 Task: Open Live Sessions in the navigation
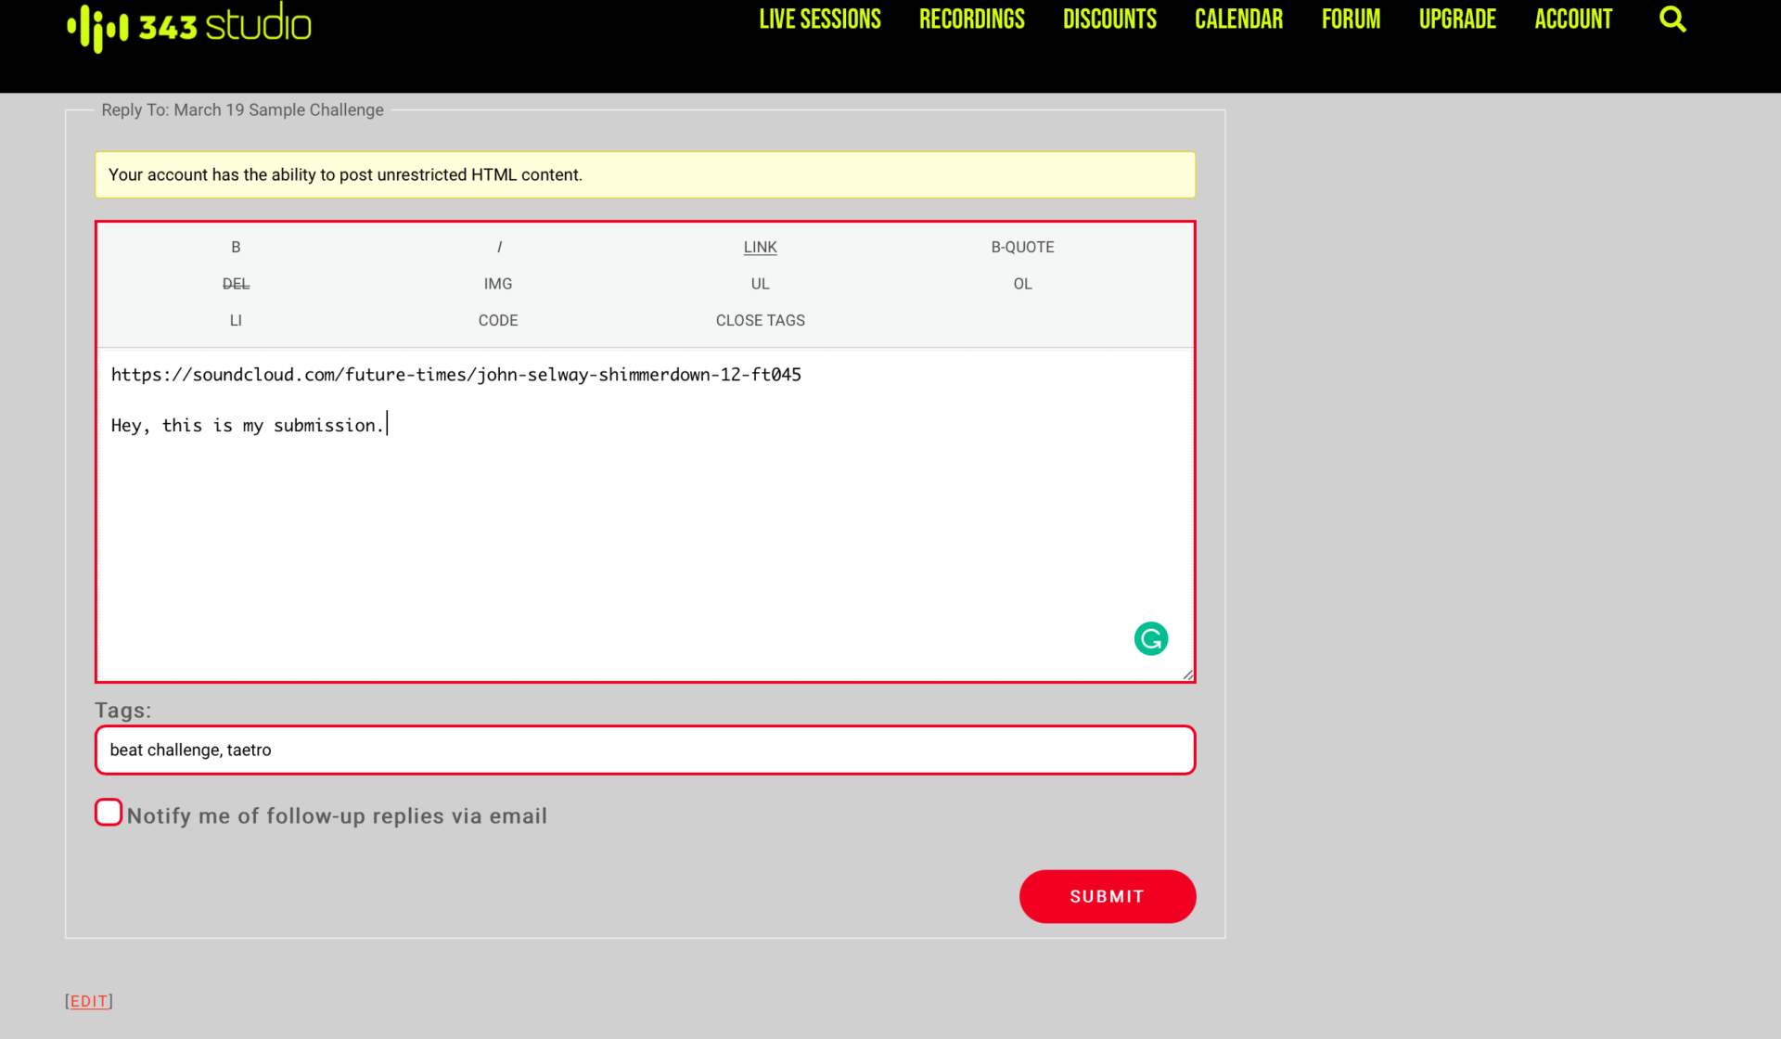coord(820,19)
